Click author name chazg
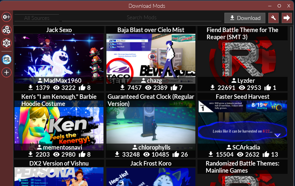Viewport: 295px width, 186px height. (x=154, y=81)
